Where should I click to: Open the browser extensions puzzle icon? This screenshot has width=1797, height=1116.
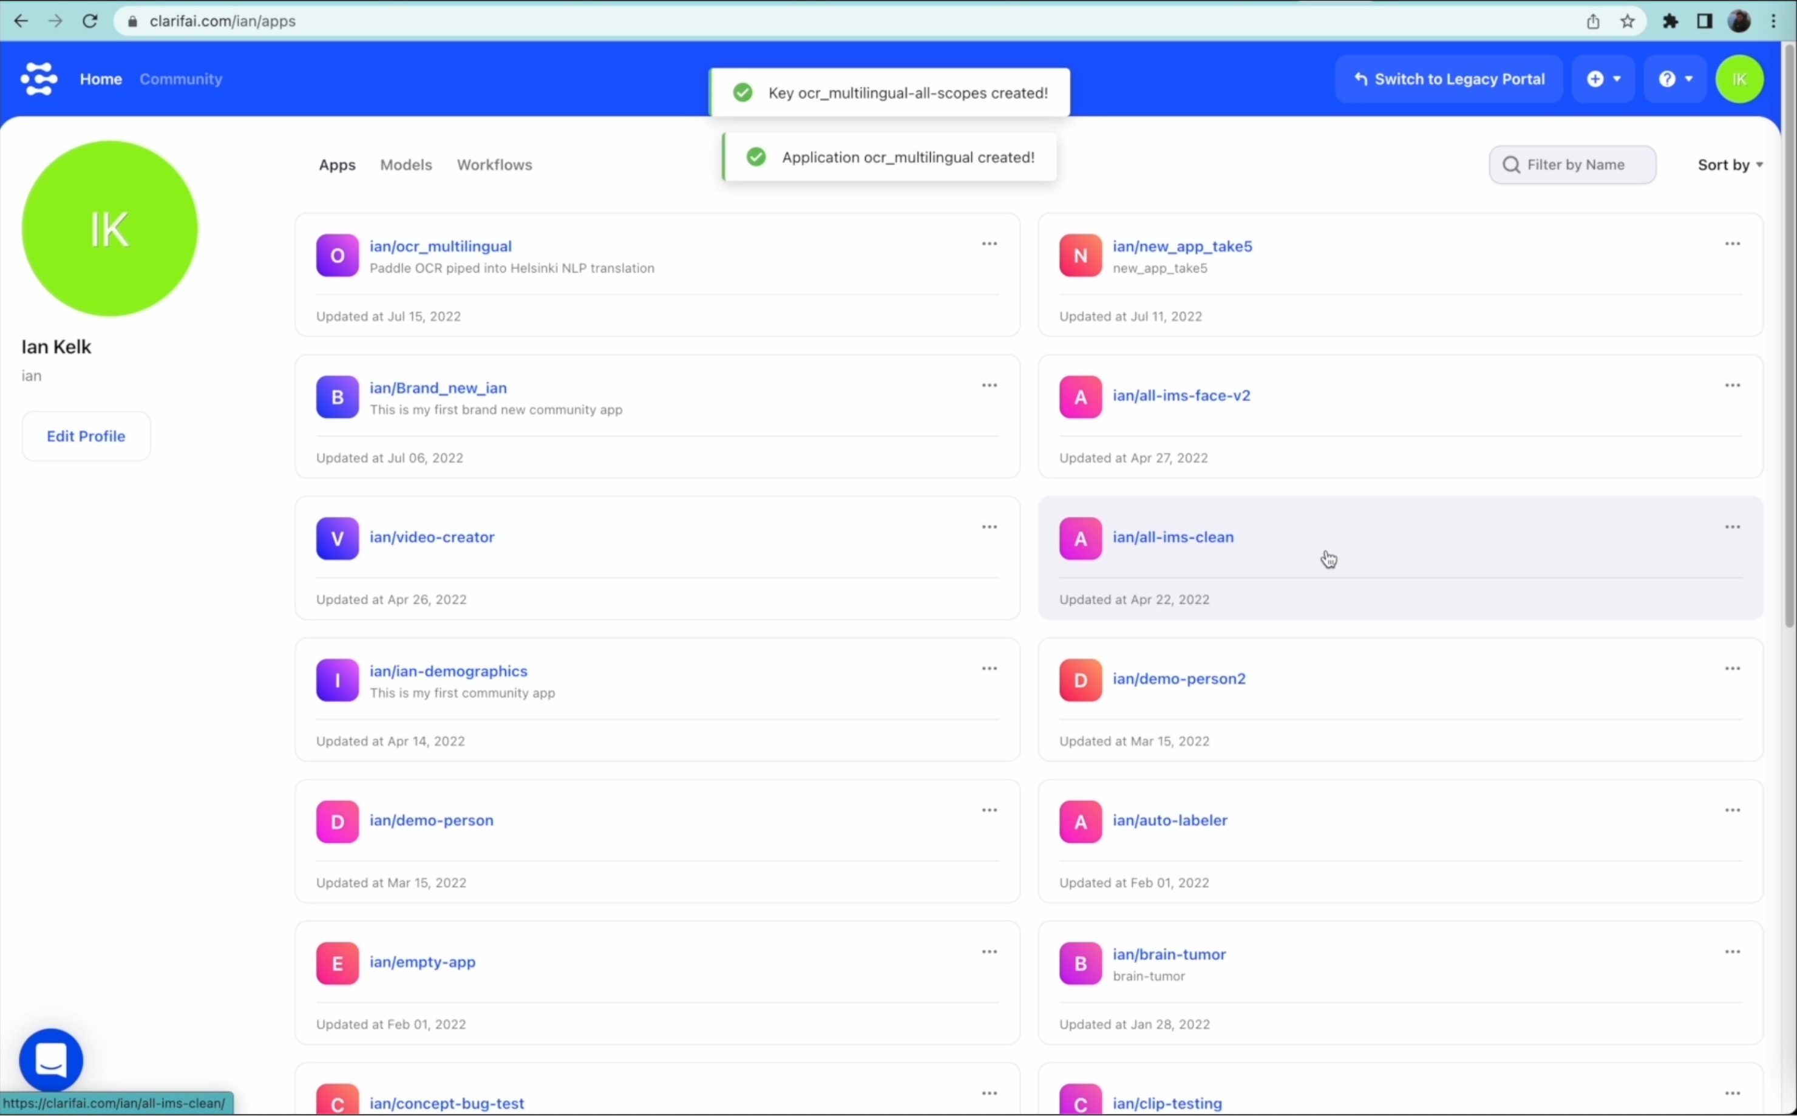[x=1671, y=21]
